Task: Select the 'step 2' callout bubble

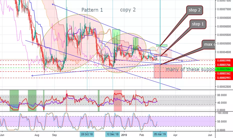Action: coord(194,10)
